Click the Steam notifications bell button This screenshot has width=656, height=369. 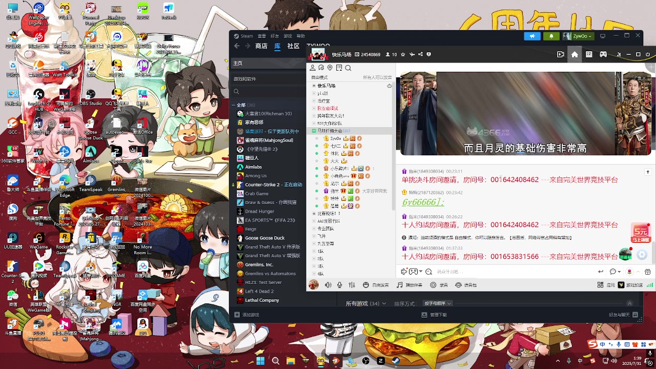coord(551,36)
